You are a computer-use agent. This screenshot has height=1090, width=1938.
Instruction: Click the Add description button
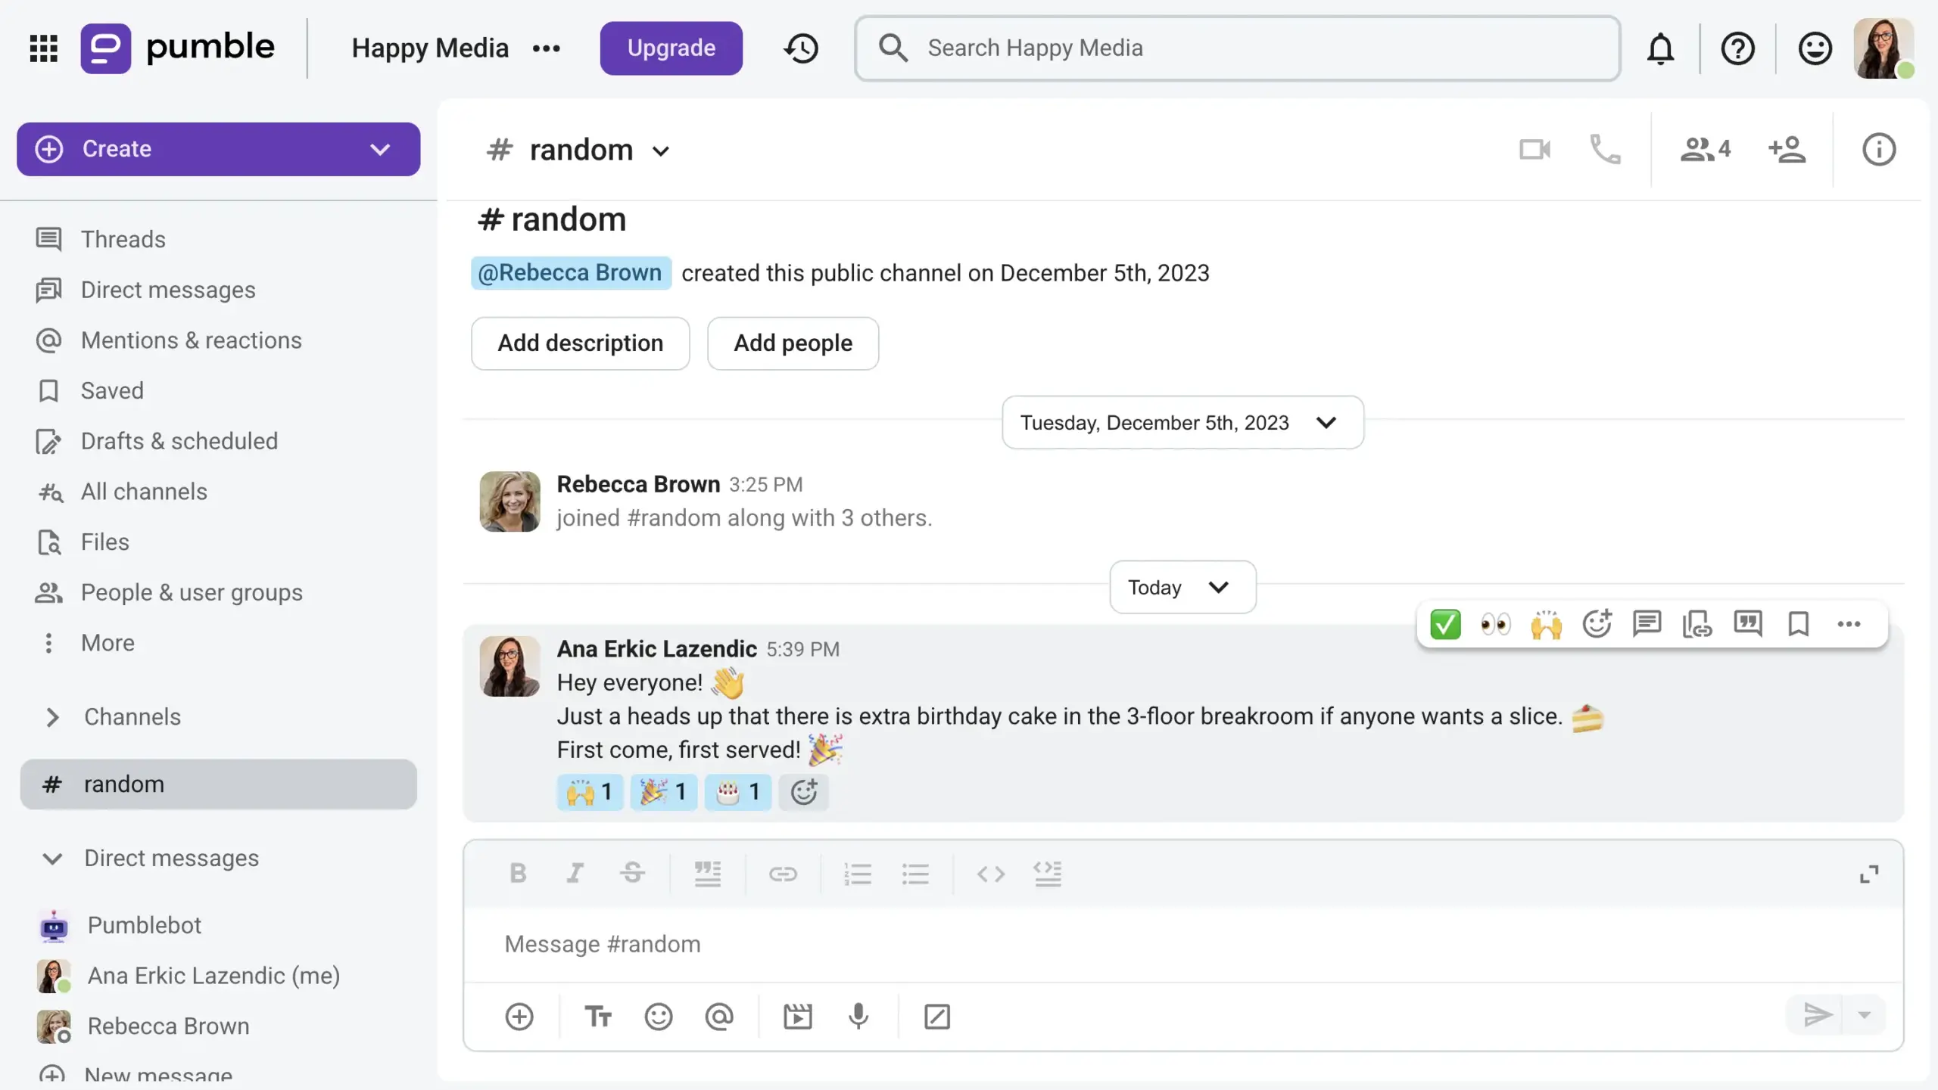(580, 343)
